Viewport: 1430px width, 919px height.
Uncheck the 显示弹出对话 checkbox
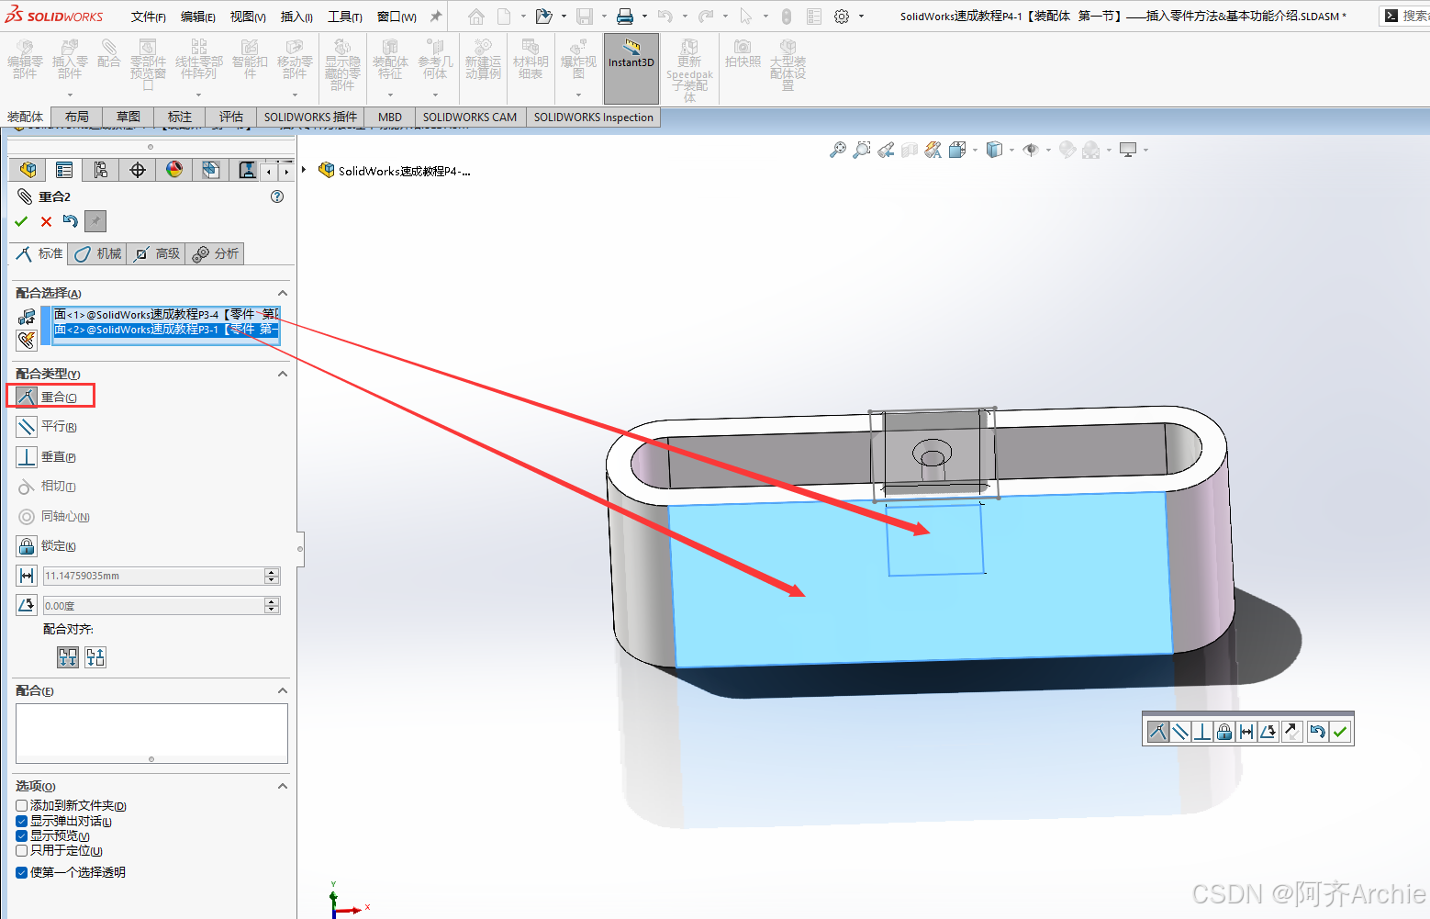coord(21,821)
